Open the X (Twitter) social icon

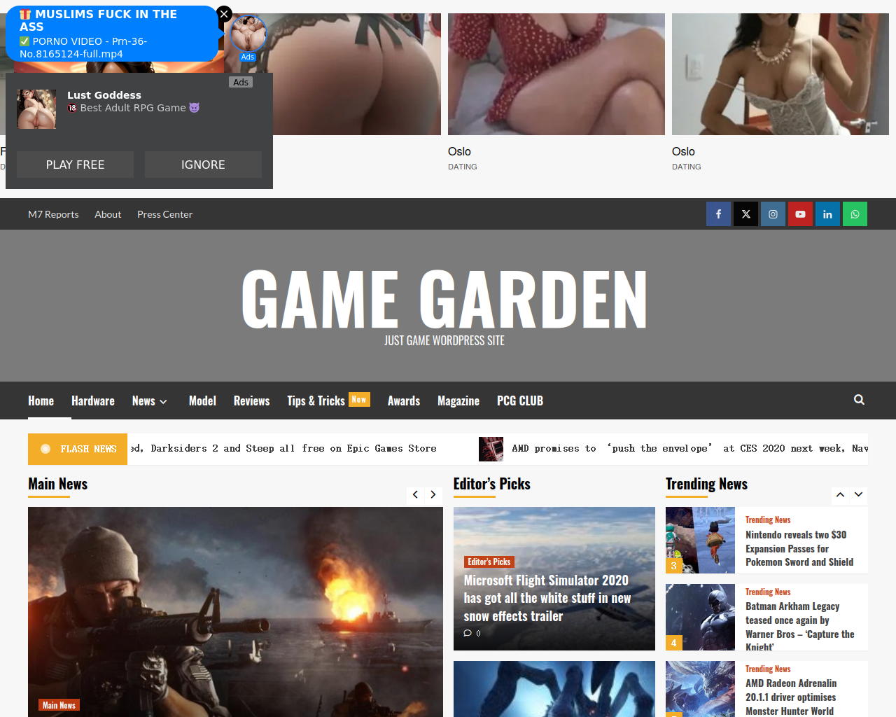745,214
